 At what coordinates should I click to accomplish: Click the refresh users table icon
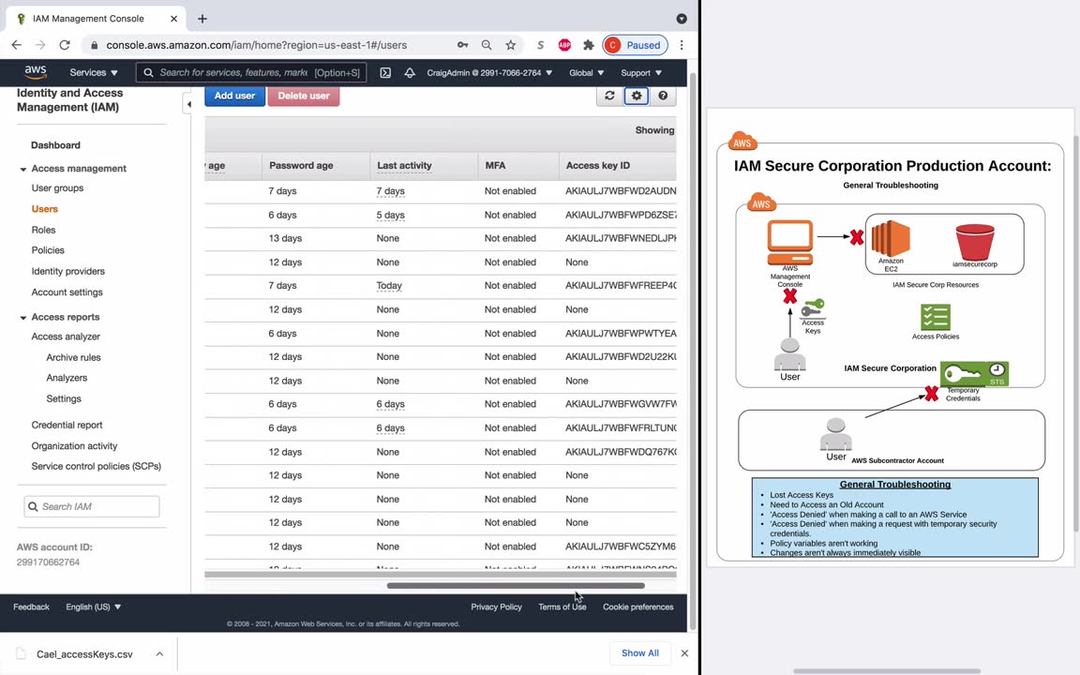click(x=609, y=96)
